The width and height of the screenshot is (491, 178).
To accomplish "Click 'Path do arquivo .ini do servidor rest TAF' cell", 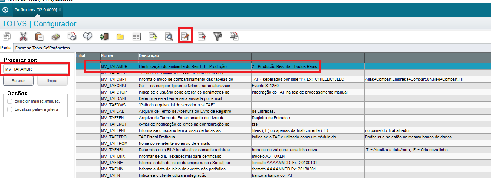I will coord(194,105).
